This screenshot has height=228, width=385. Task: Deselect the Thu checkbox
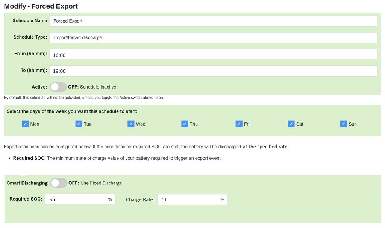tap(185, 124)
